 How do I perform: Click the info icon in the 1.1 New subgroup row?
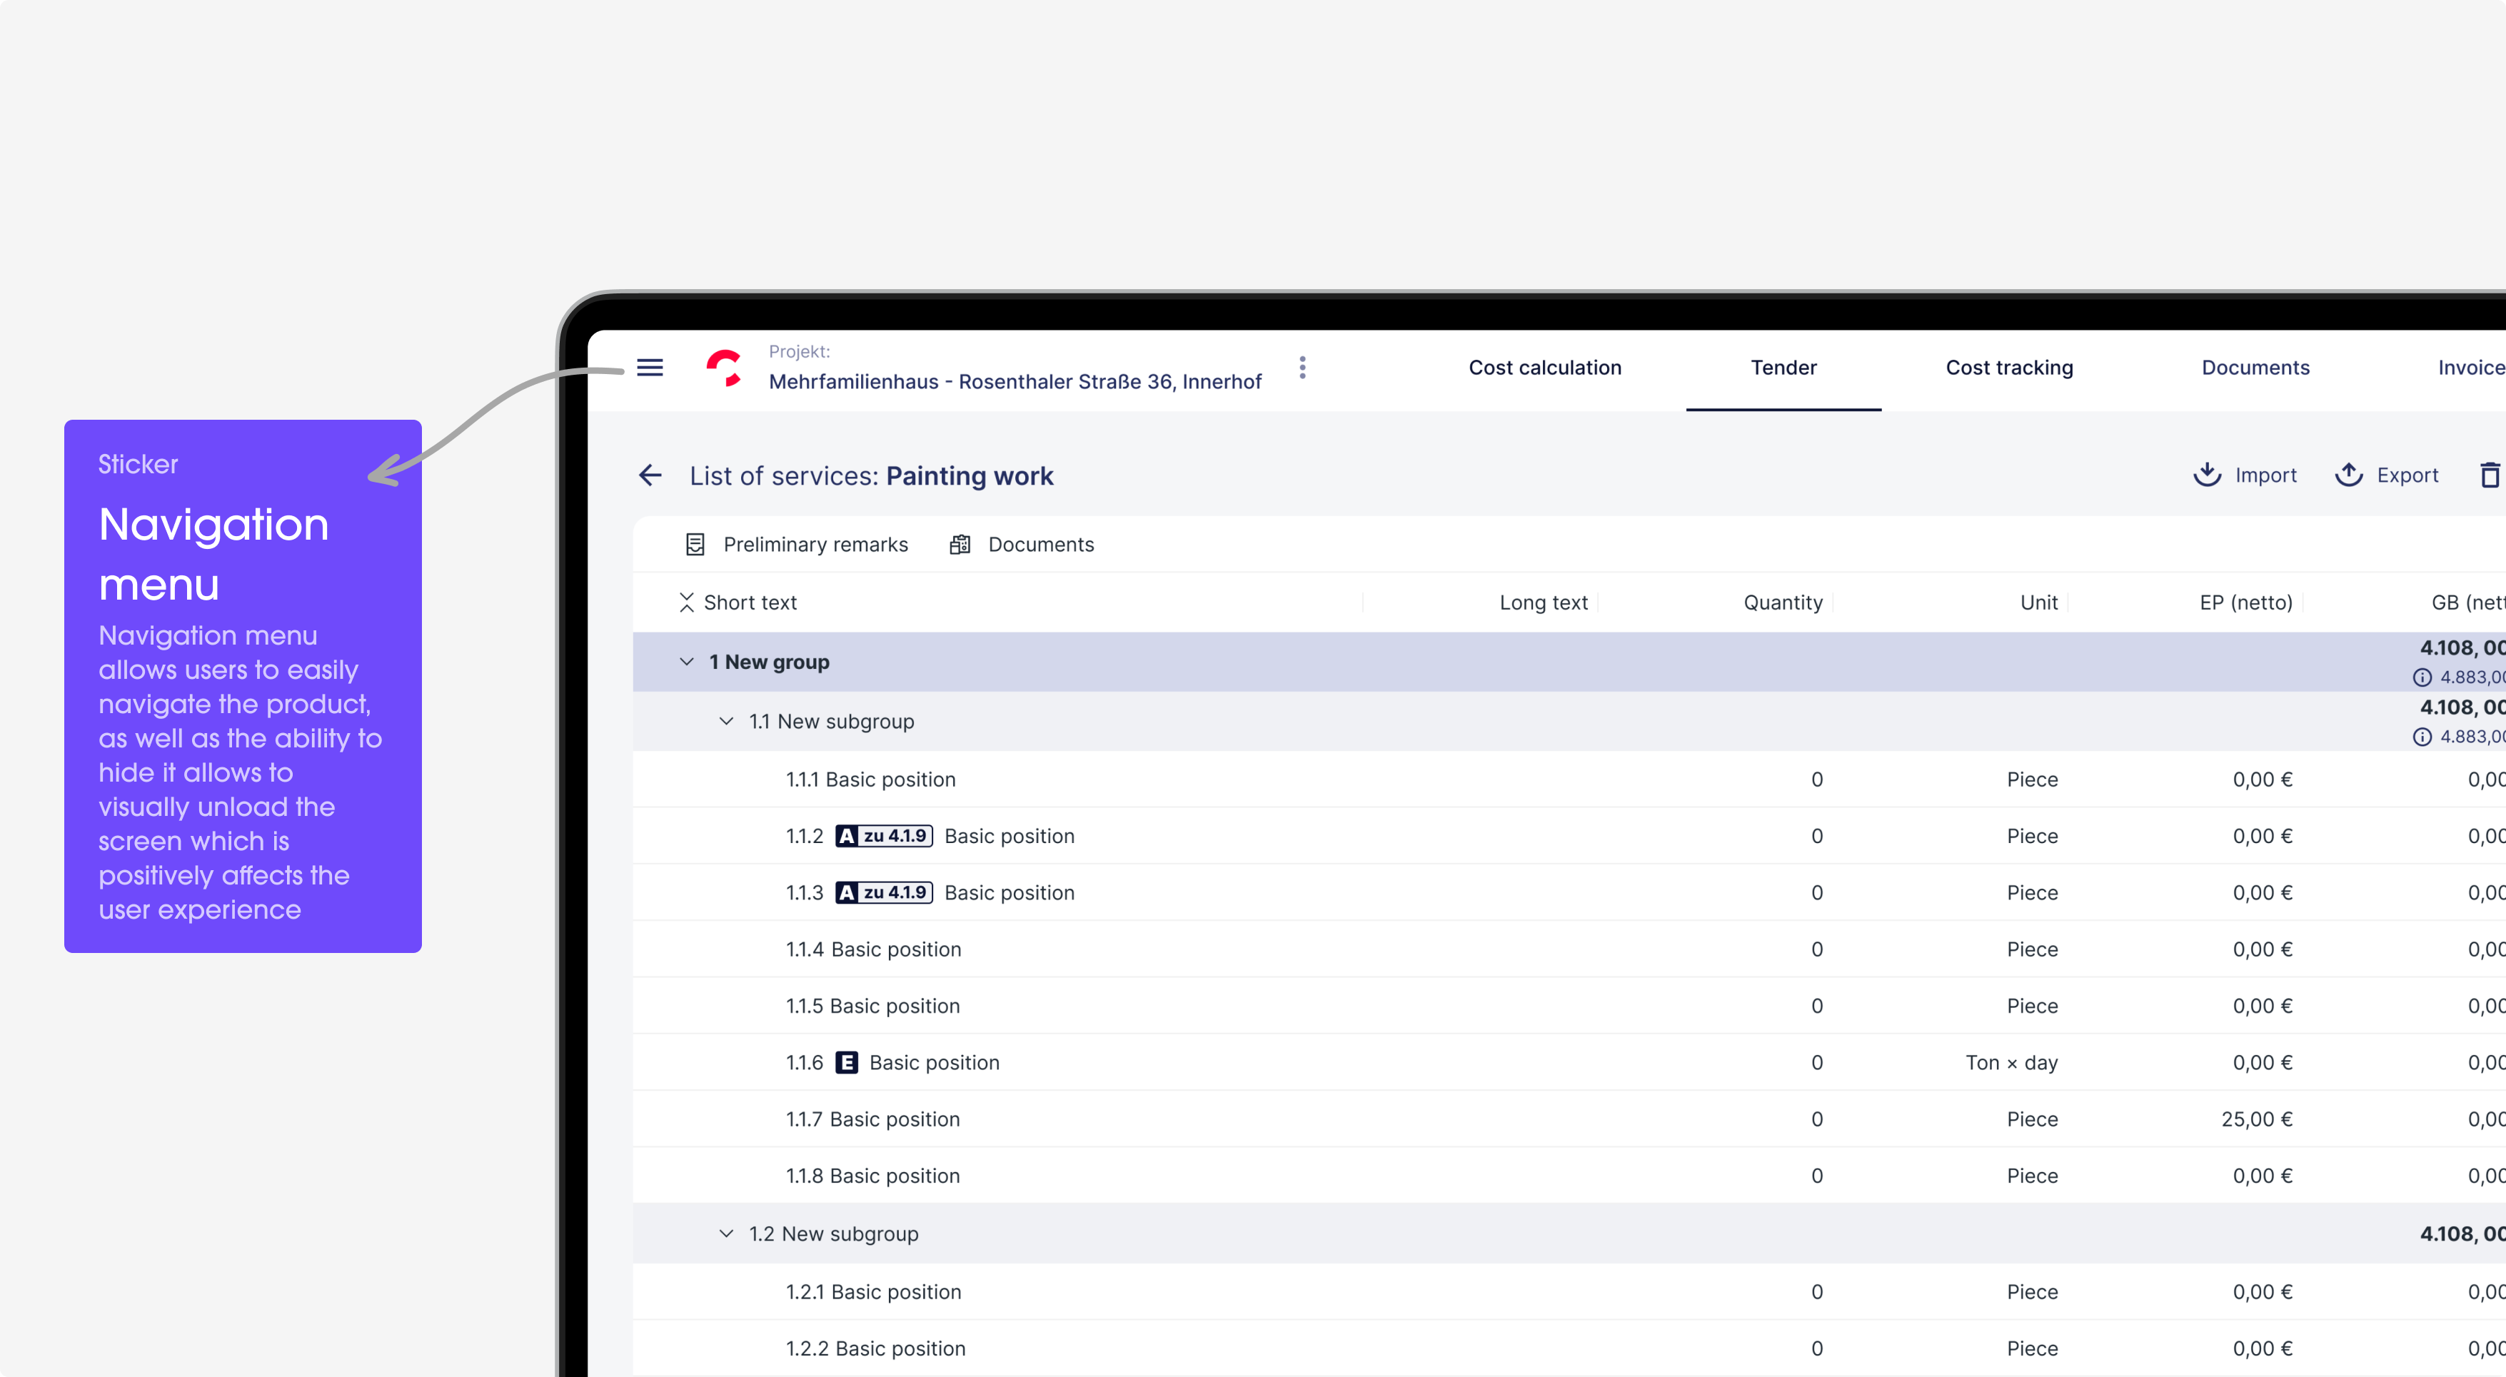click(x=2422, y=737)
